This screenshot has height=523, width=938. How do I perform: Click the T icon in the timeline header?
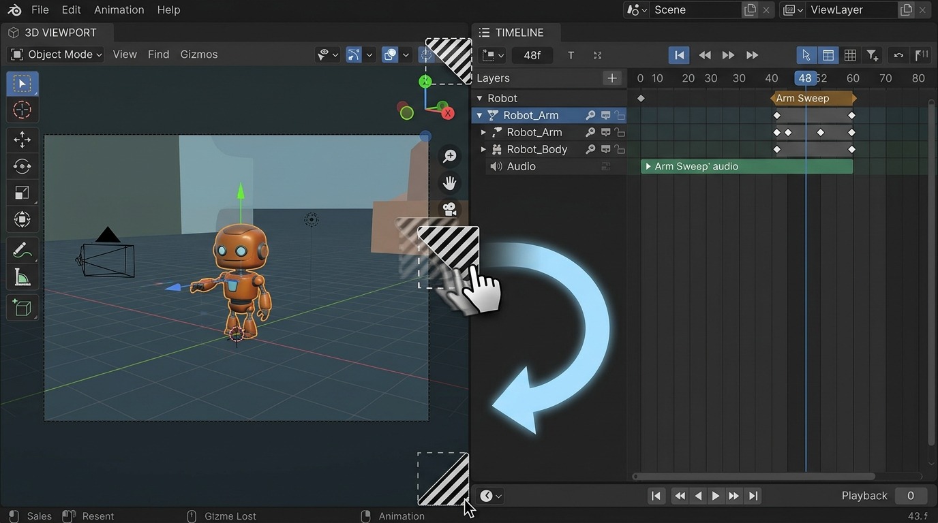pos(571,55)
